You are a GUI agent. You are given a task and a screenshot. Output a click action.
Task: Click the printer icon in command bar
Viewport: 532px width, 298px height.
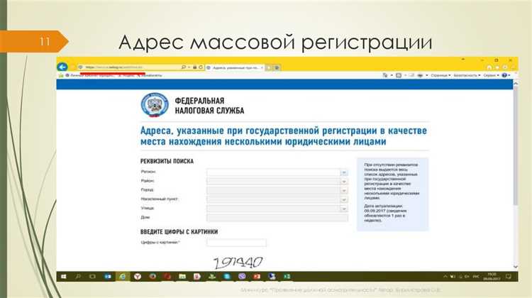[x=420, y=75]
